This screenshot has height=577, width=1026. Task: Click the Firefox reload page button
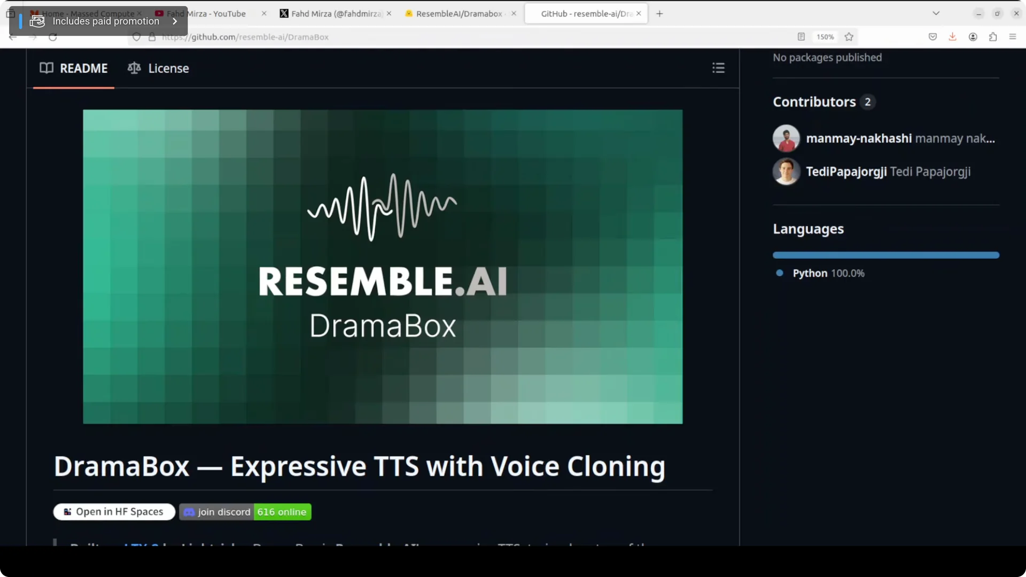point(52,37)
